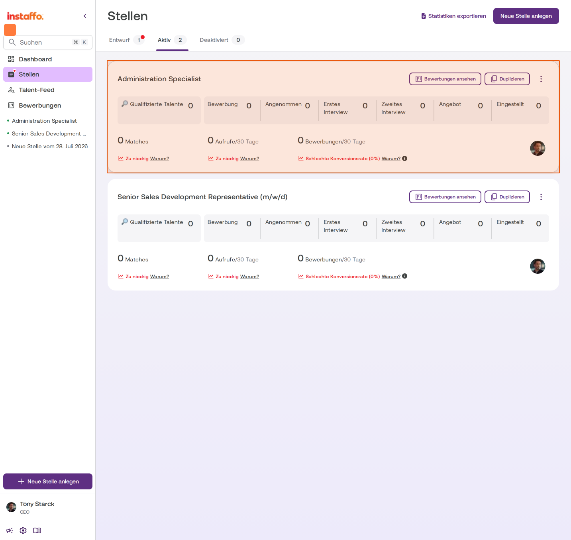The image size is (571, 540).
Task: Collapse the sidebar with the chevron arrow
Action: tap(85, 16)
